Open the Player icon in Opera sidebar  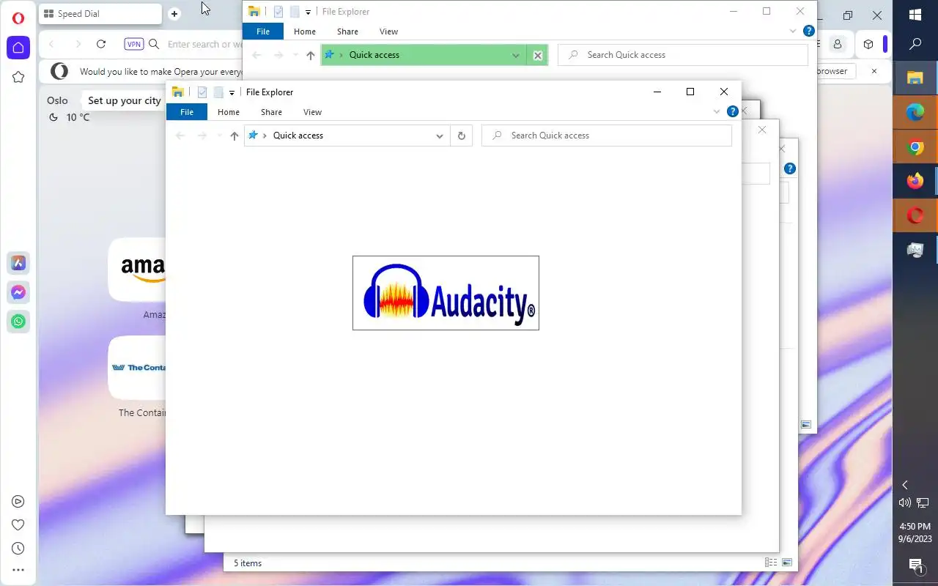tap(18, 502)
